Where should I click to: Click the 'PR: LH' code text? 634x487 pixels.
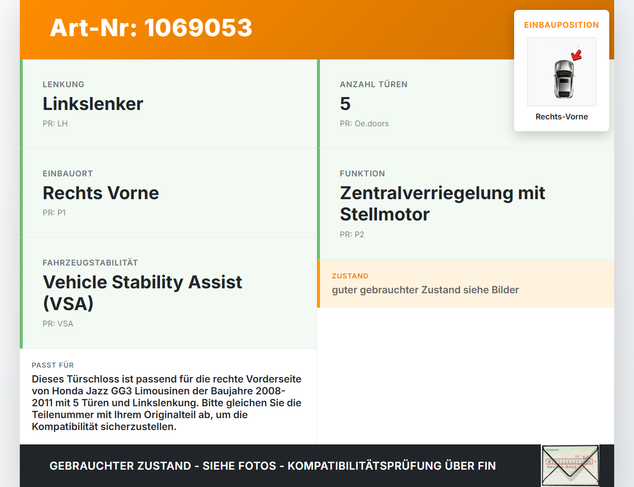[55, 123]
